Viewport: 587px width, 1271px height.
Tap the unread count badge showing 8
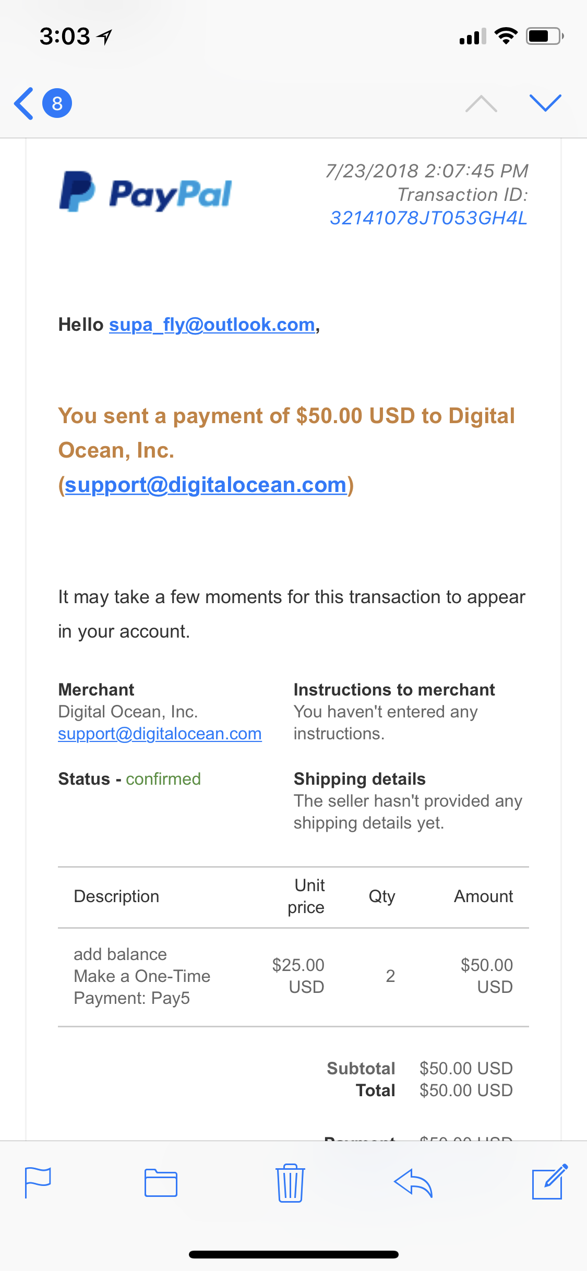tap(57, 103)
